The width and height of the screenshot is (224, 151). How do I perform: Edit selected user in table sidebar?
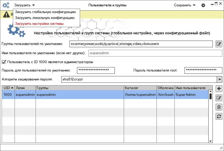tap(219, 98)
